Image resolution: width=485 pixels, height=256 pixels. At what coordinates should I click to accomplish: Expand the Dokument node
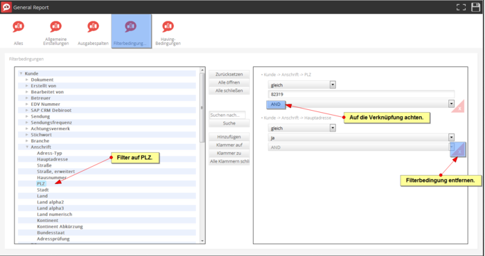tap(27, 80)
